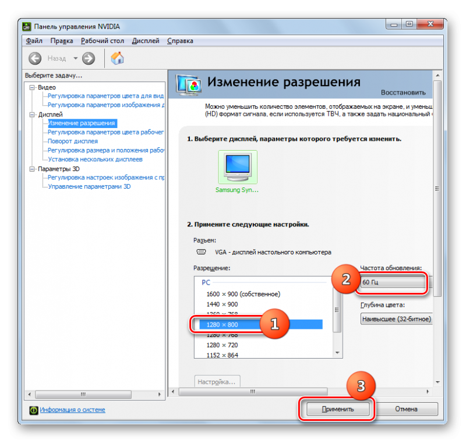466x443 pixels.
Task: Open the color depth Наивысшее (32-битное) dropdown
Action: tap(396, 319)
